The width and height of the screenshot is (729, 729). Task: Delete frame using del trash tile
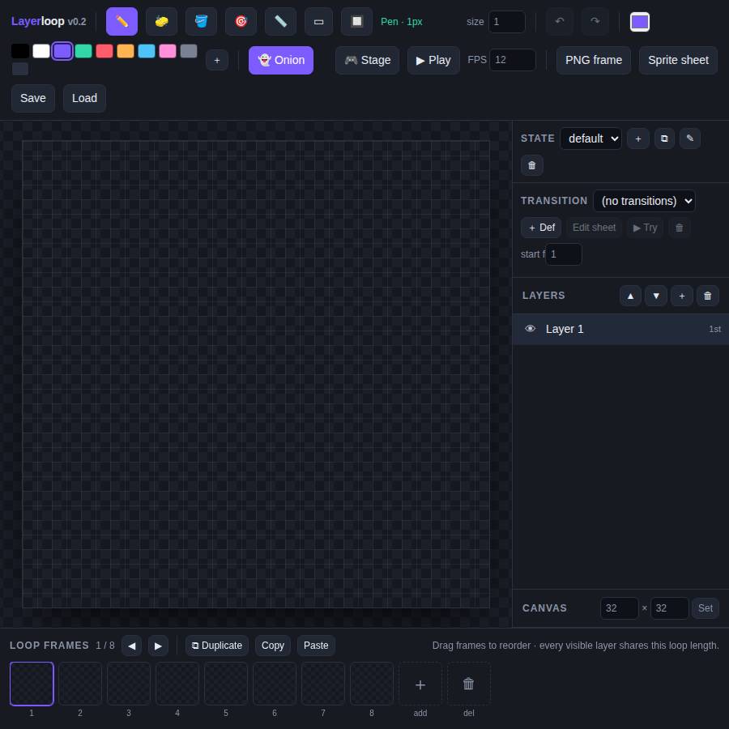click(469, 684)
